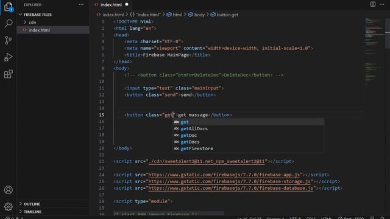Click line number 15 in the gutter
Image resolution: width=390 pixels, height=219 pixels.
point(102,115)
